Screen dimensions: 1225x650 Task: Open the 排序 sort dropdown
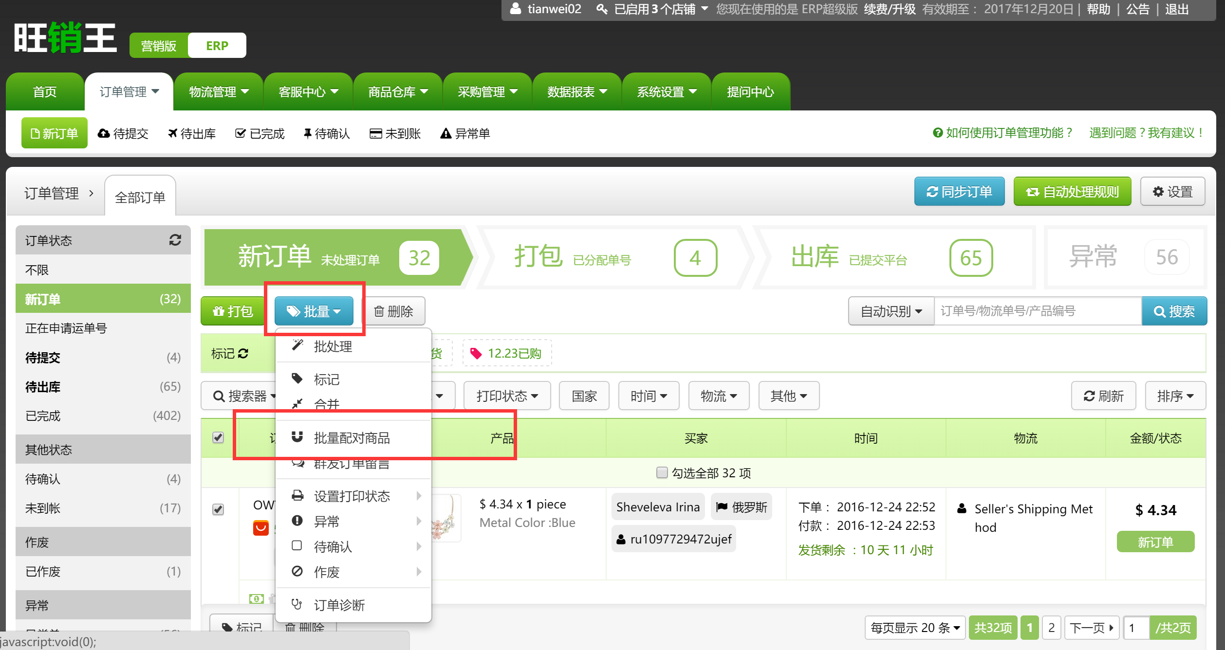tap(1175, 396)
